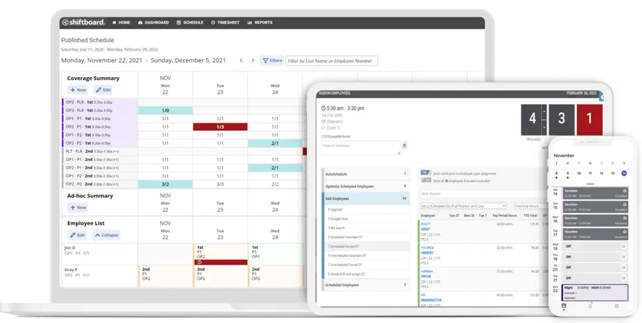Click the Shiftboard logo

pyautogui.click(x=84, y=22)
